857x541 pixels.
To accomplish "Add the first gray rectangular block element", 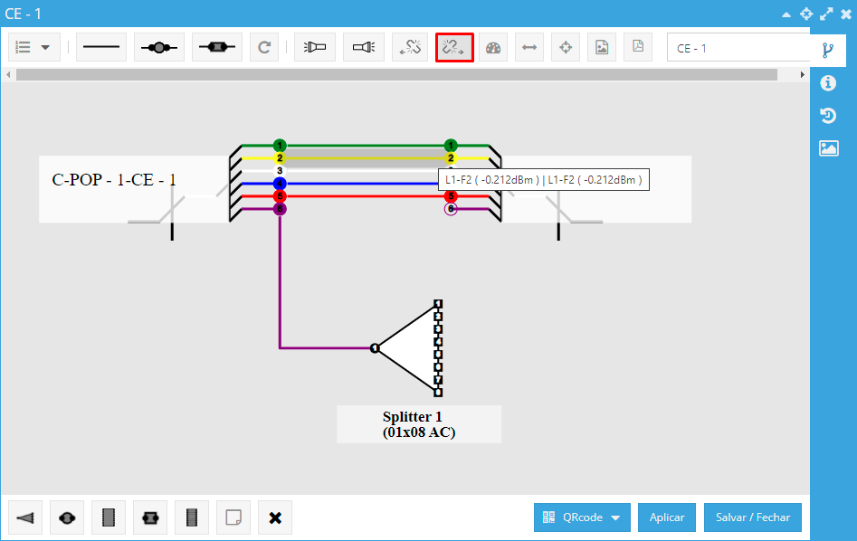I will (x=109, y=517).
